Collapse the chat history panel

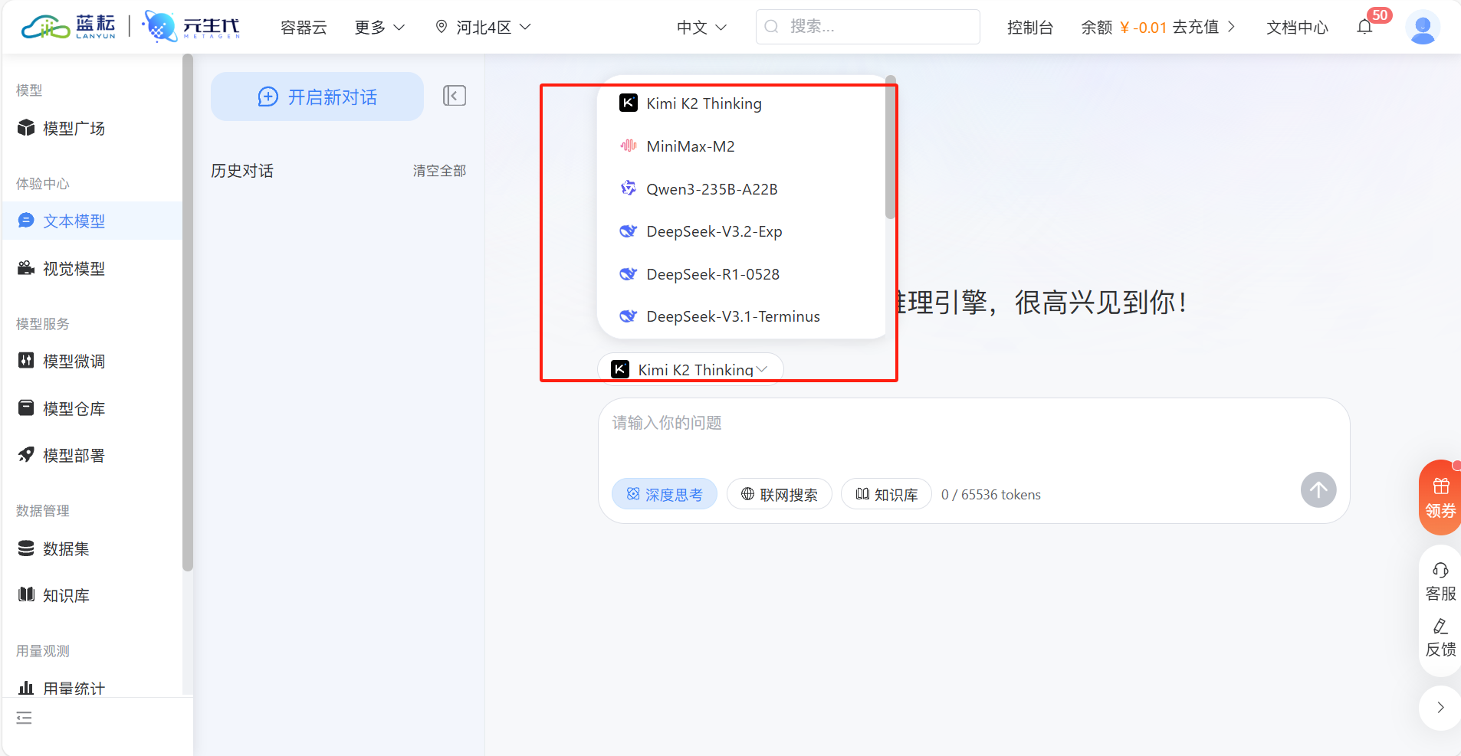click(455, 96)
